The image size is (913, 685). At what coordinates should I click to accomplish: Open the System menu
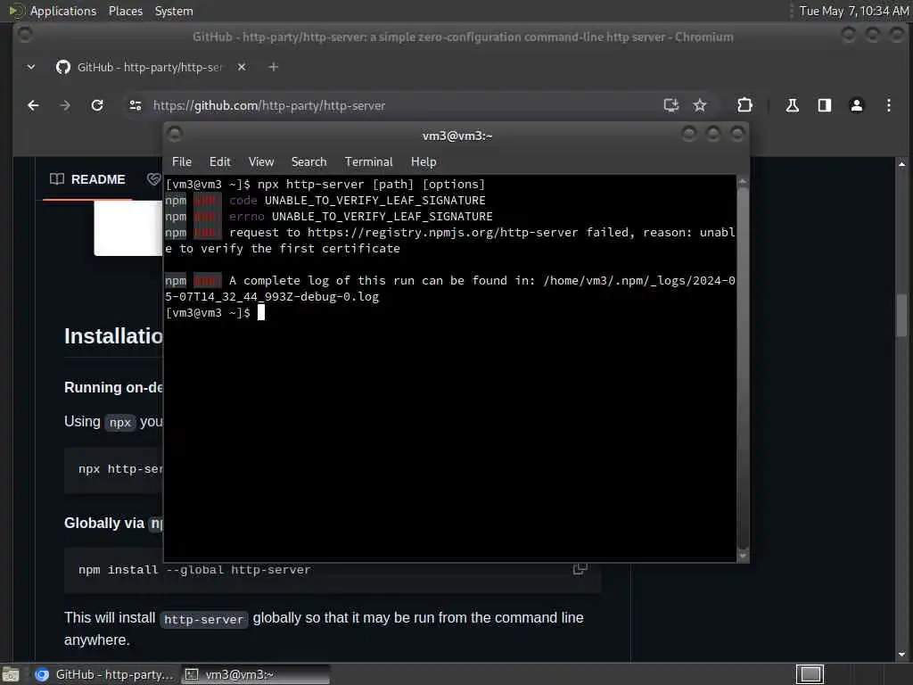[x=174, y=11]
